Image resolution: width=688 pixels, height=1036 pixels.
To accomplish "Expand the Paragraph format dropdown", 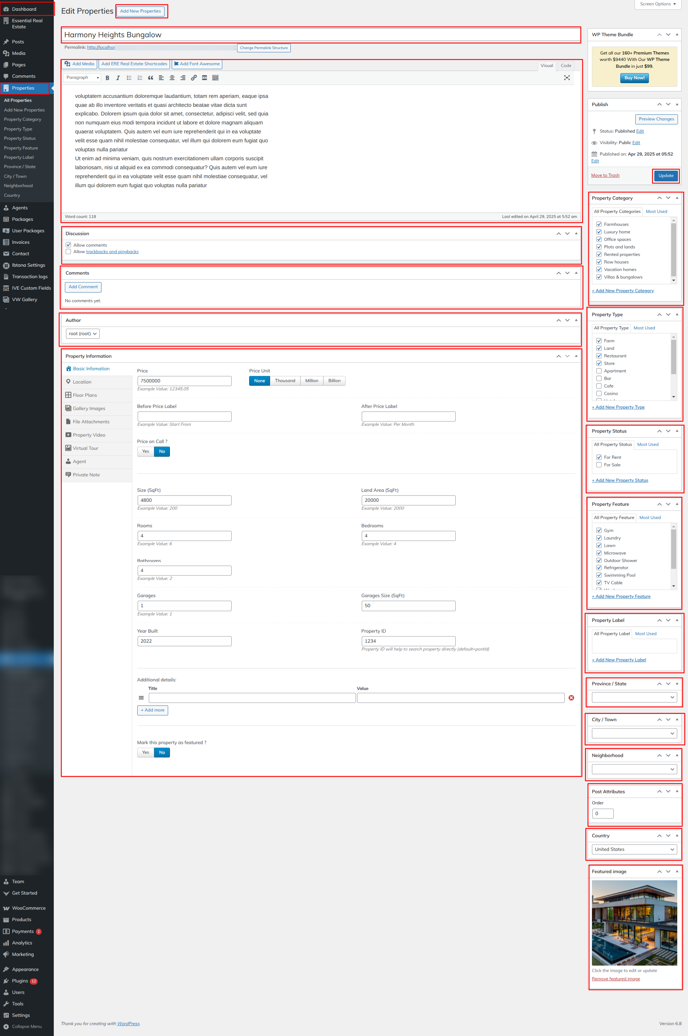I will tap(82, 78).
